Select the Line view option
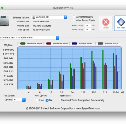This screenshot has width=126, height=126. (x=37, y=100)
